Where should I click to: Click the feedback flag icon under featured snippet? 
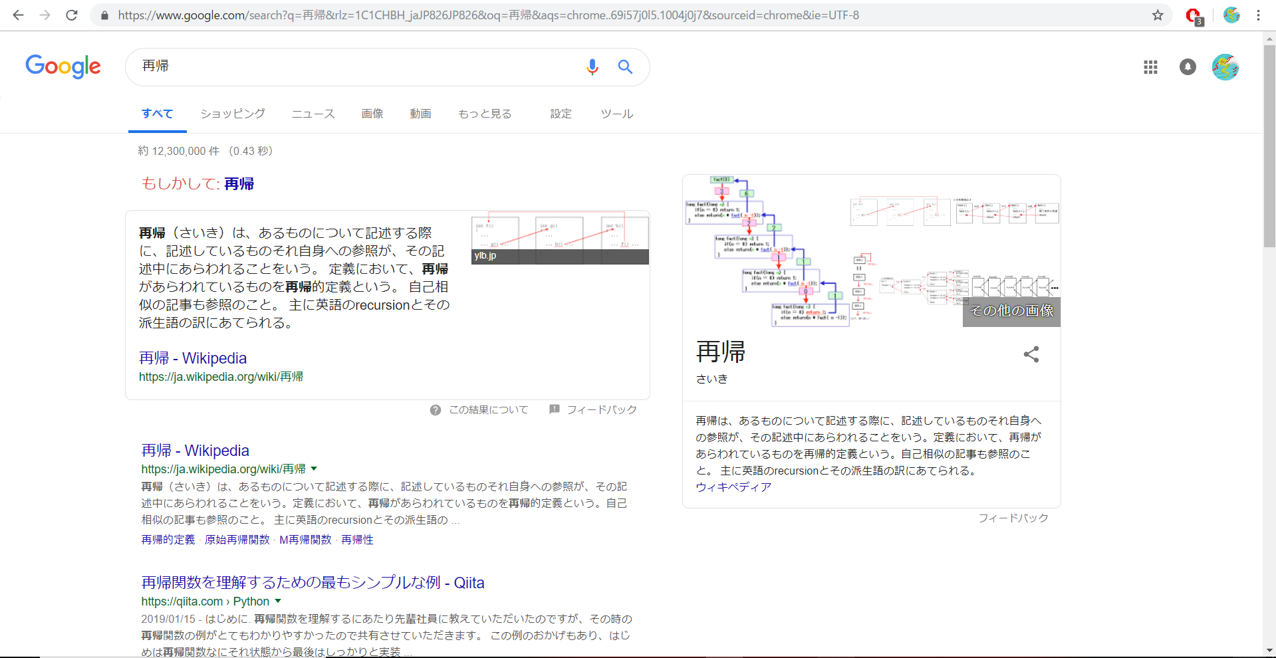point(554,409)
